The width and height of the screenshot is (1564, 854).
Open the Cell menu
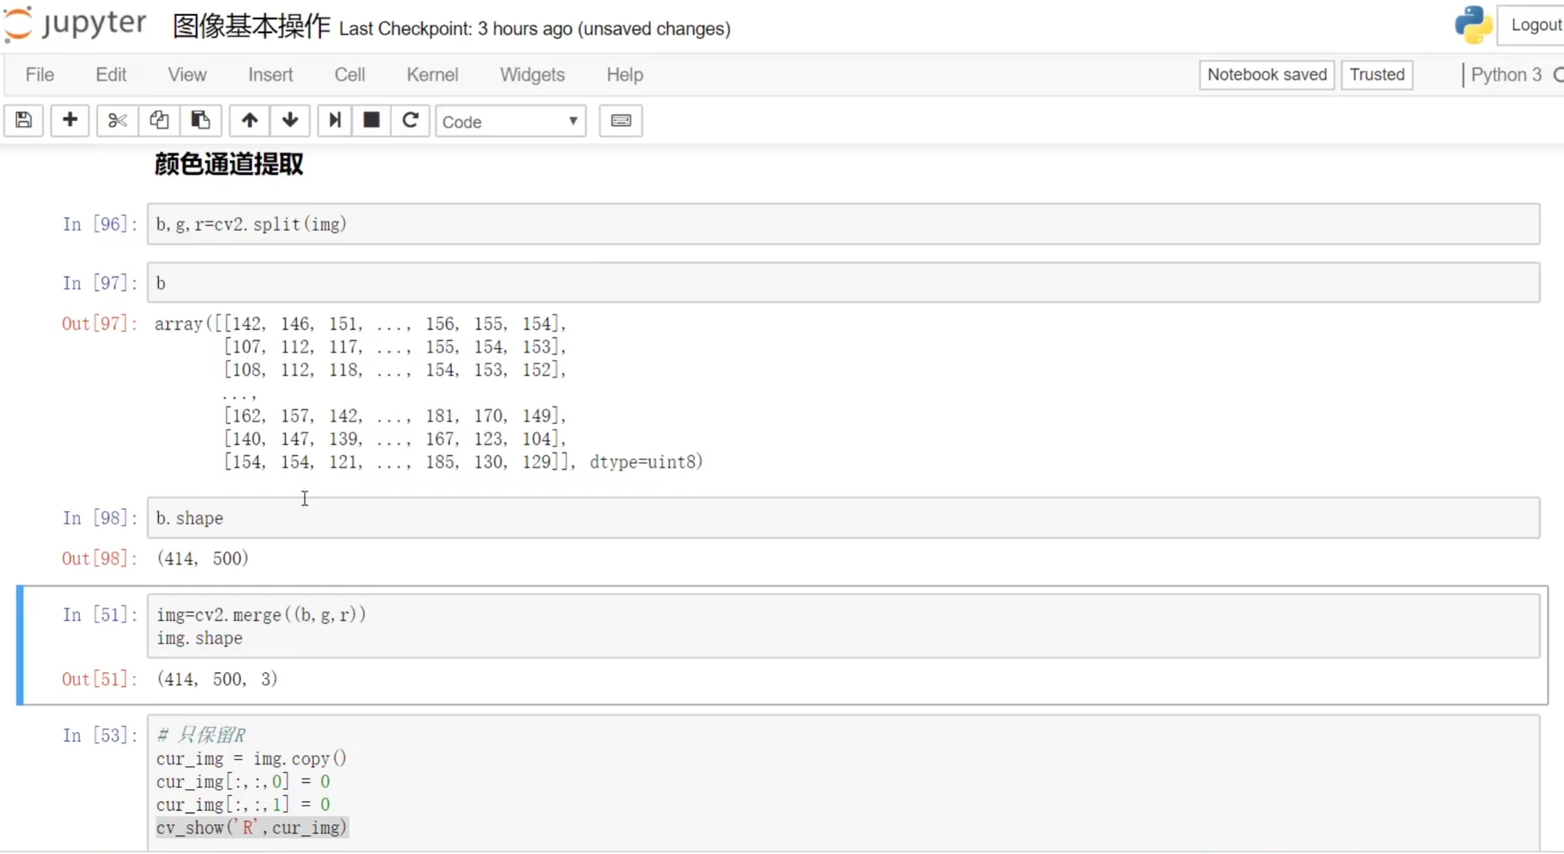tap(349, 75)
